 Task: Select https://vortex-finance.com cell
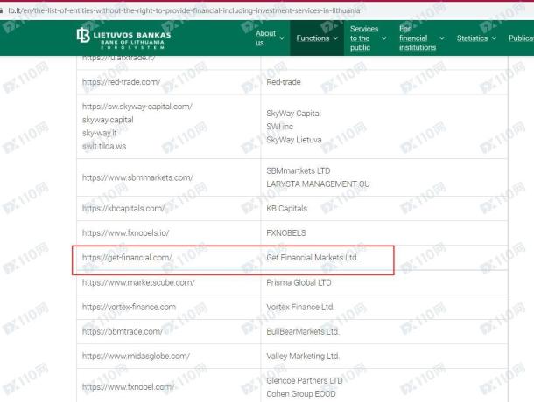point(169,307)
